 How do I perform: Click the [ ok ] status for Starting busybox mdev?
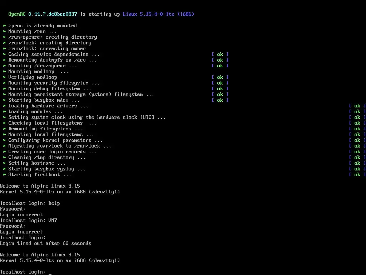220,100
